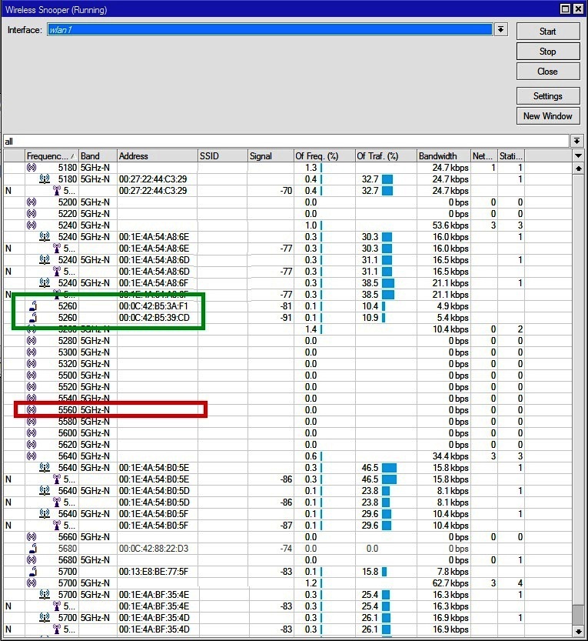Click network icon for 00:1E:4A:54:B0:5E on 5640
The width and height of the screenshot is (588, 641).
click(45, 467)
